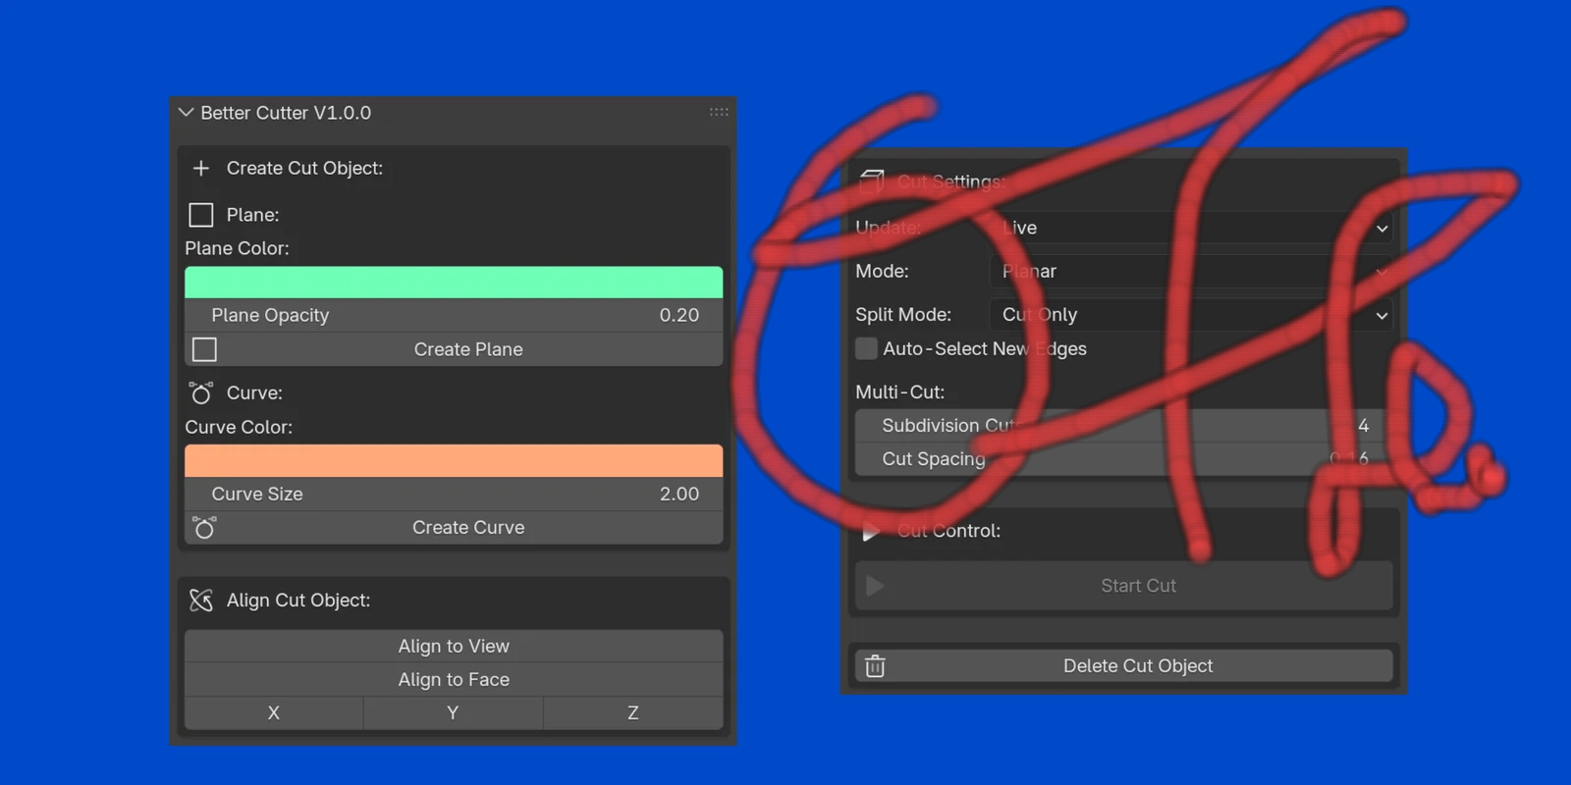Enable the Auto-Select New Edges checkbox
Viewport: 1571px width, 785px height.
866,349
